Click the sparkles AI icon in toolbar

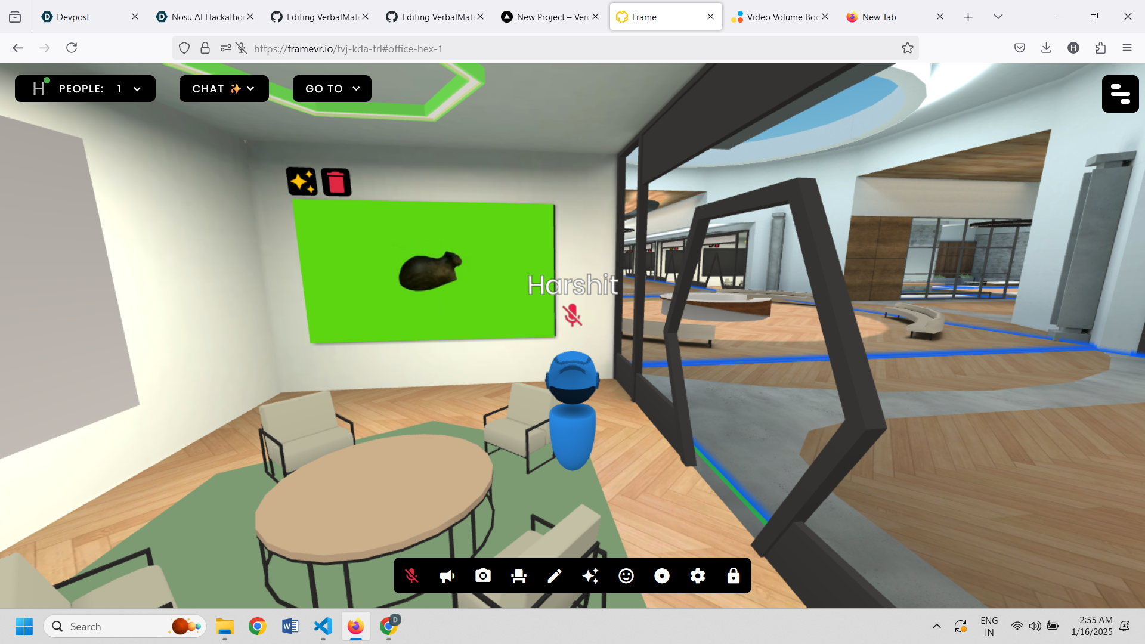point(590,575)
